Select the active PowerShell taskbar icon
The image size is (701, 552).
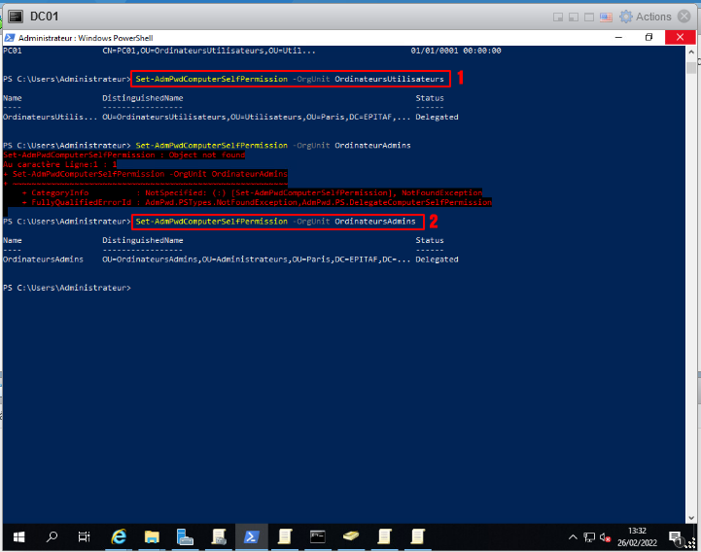coord(251,536)
